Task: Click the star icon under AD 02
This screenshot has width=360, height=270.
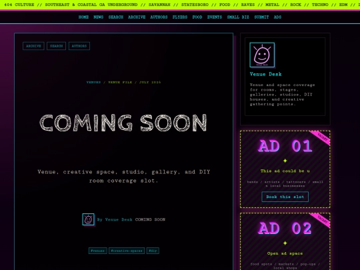Action: pos(285,243)
